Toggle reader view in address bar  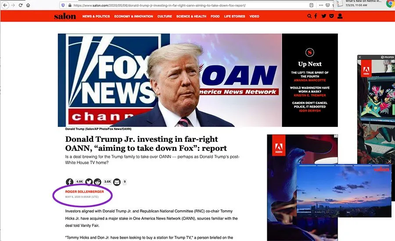click(x=311, y=5)
